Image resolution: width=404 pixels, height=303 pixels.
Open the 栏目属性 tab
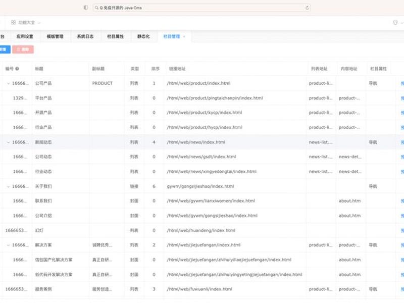[x=116, y=36]
